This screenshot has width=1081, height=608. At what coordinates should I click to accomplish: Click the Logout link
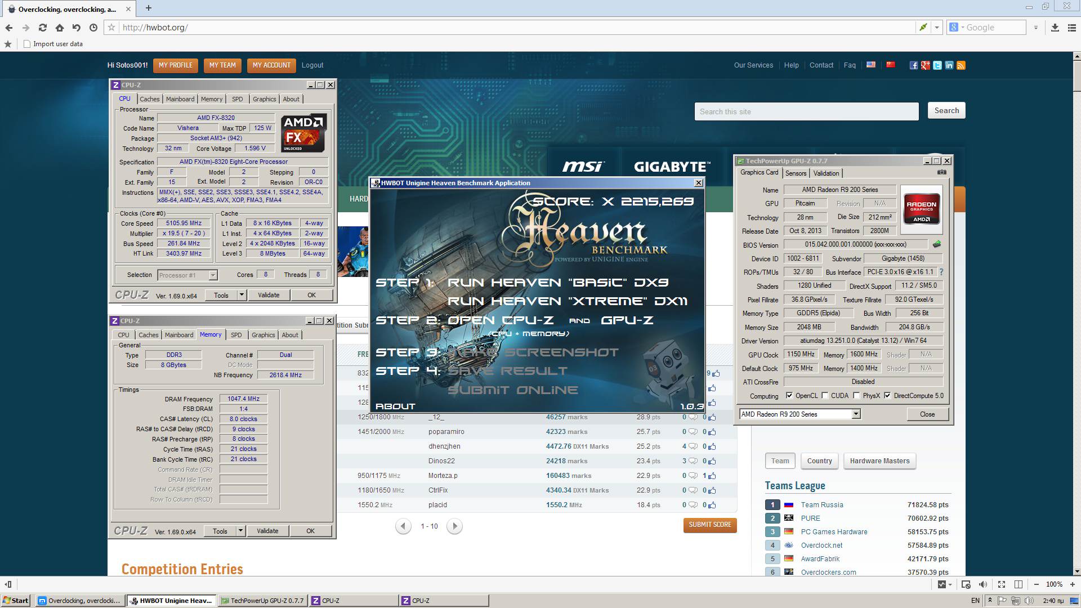(x=312, y=65)
